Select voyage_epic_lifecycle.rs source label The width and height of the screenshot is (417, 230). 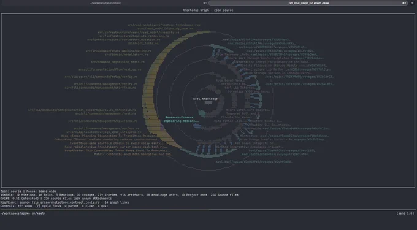[x=104, y=132]
